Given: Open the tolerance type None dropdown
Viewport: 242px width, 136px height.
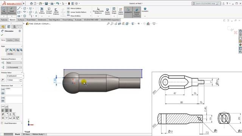Looking at the screenshot, I should coord(14,63).
